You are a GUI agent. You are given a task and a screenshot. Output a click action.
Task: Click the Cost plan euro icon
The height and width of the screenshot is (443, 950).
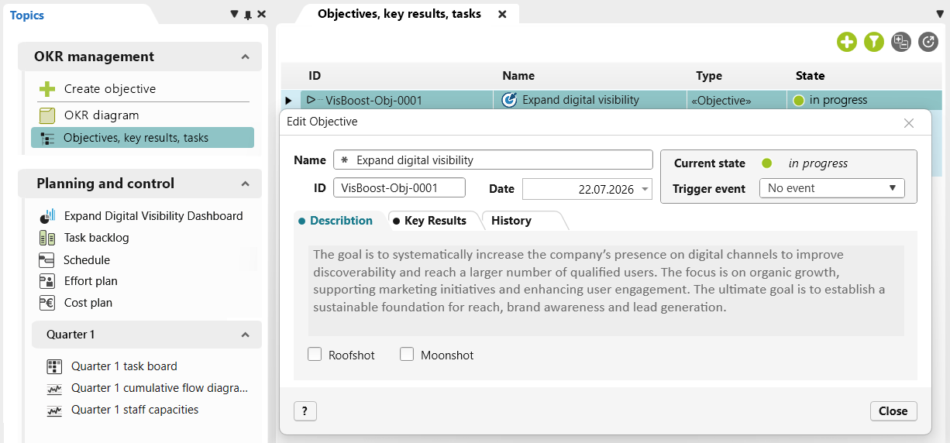pyautogui.click(x=46, y=303)
